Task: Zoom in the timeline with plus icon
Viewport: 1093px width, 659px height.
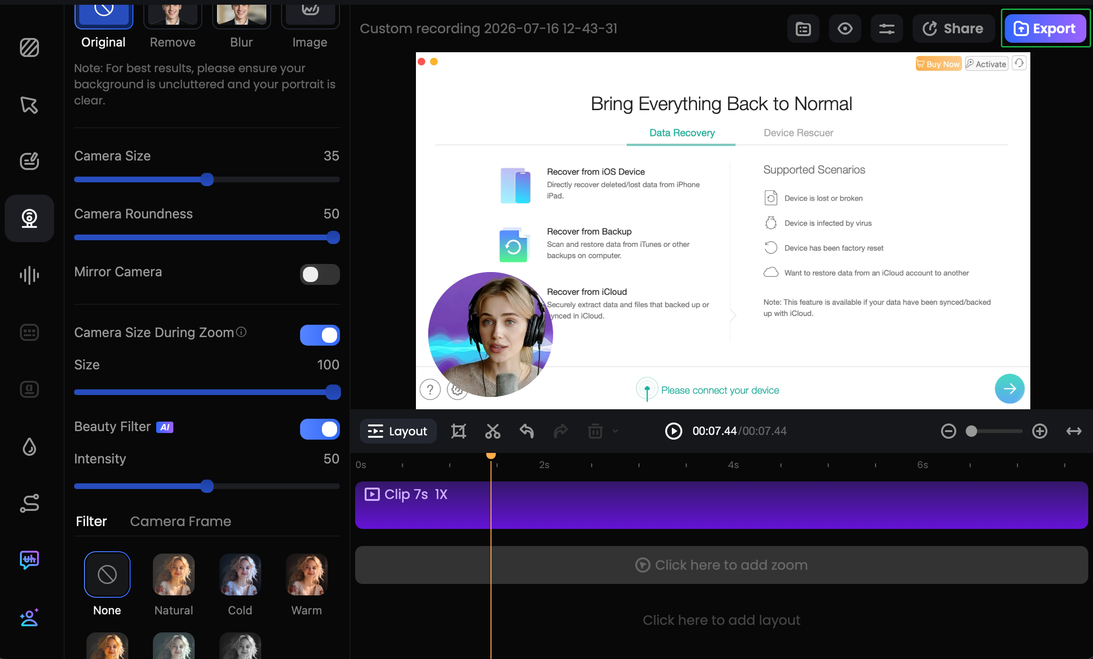Action: pos(1040,431)
